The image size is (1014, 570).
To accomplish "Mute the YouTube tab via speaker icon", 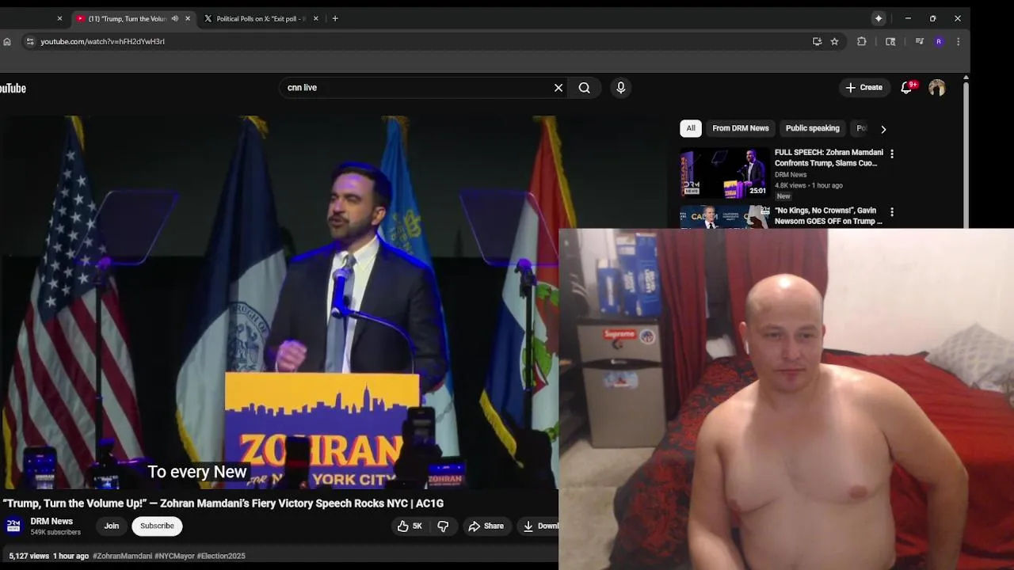I will click(175, 18).
